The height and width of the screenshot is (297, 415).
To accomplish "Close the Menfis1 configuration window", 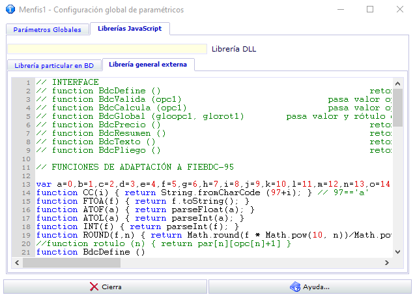I will [400, 10].
